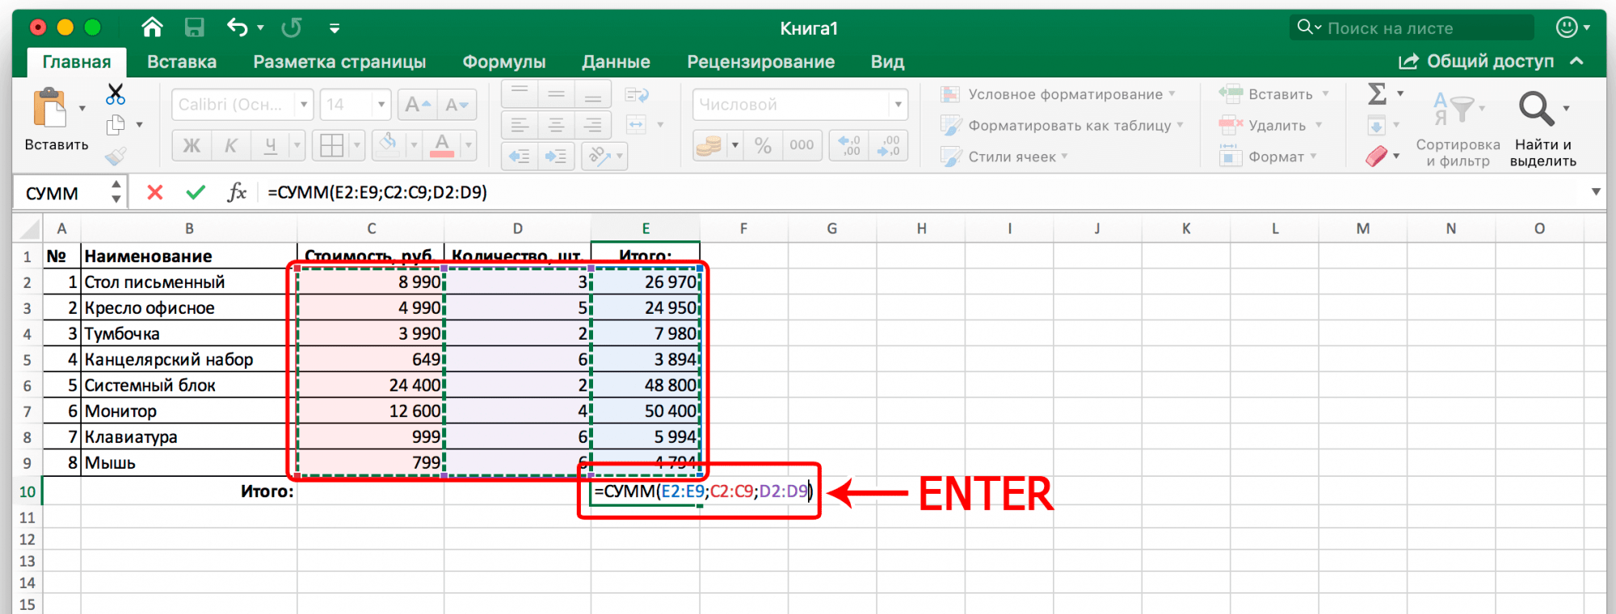Apply percent style
Viewport: 1616px width, 614px height.
[763, 145]
